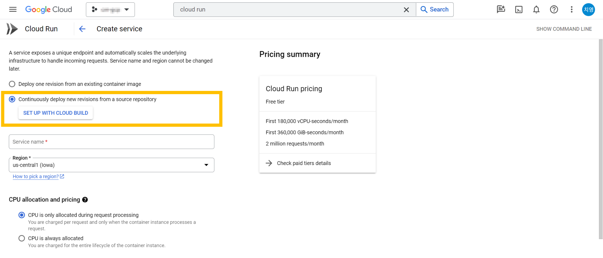The width and height of the screenshot is (603, 258).
Task: Select CPU is always allocated option
Action: coord(22,238)
